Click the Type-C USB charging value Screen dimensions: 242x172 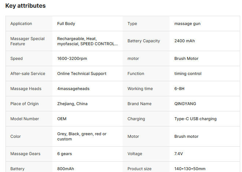(x=195, y=119)
